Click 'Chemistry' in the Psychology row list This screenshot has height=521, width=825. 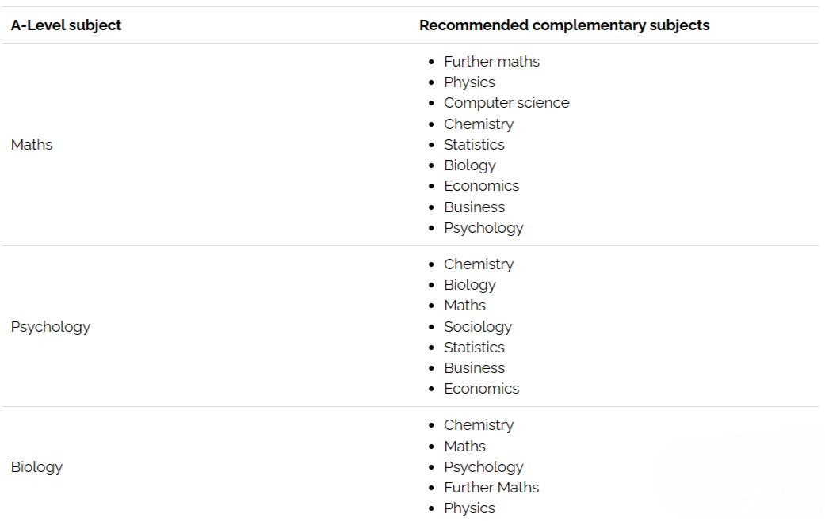coord(478,264)
